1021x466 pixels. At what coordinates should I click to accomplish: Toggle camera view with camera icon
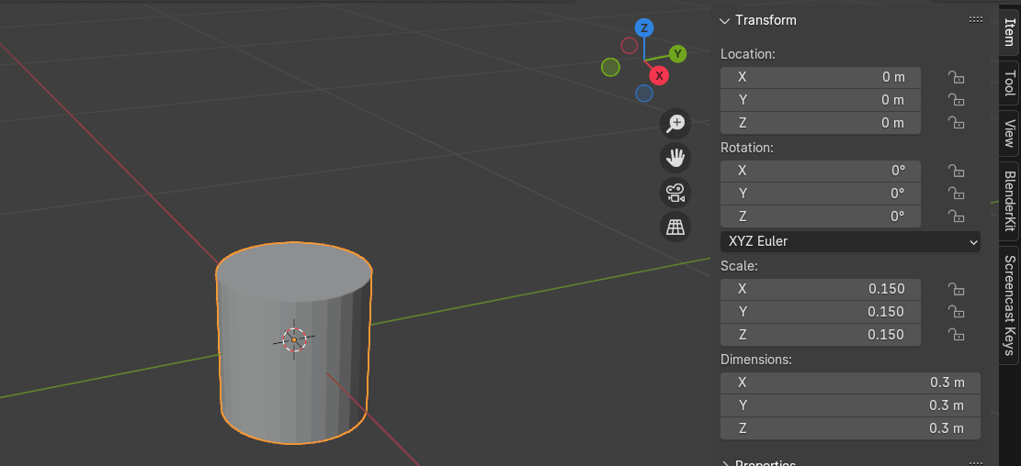(675, 193)
